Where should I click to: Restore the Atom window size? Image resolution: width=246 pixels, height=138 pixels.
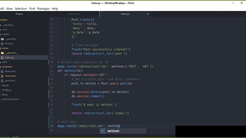click(x=242, y=3)
